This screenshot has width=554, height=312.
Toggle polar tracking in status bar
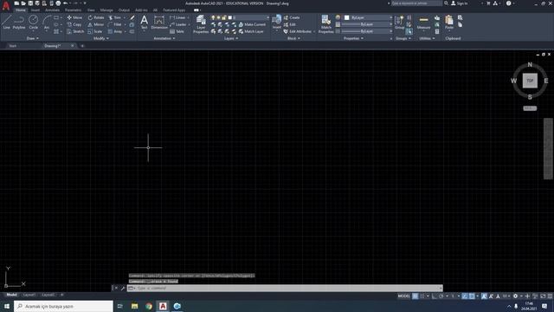(x=441, y=296)
